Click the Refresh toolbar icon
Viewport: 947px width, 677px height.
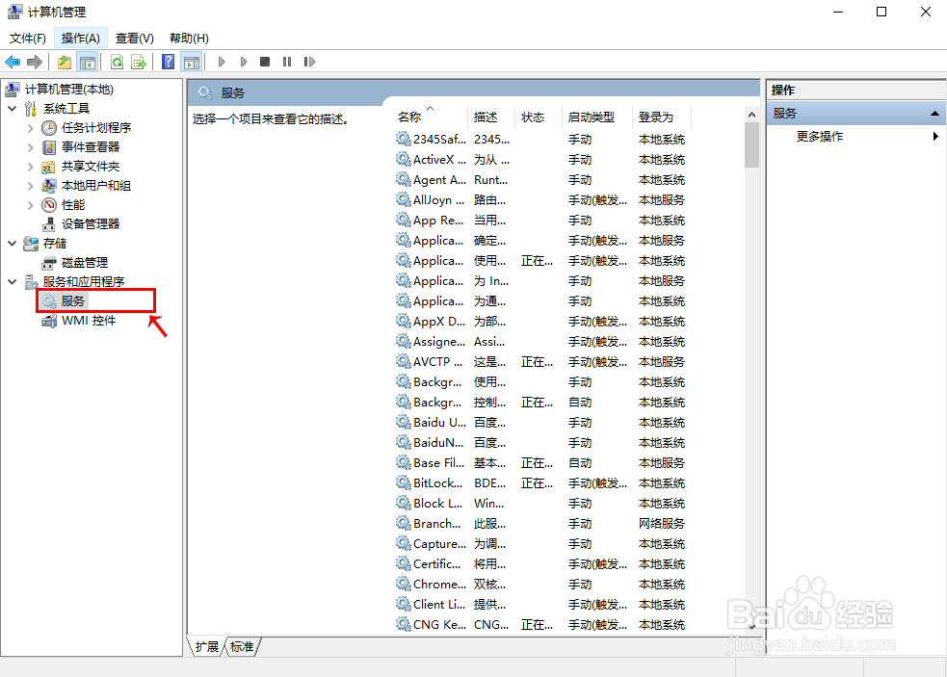pos(117,62)
